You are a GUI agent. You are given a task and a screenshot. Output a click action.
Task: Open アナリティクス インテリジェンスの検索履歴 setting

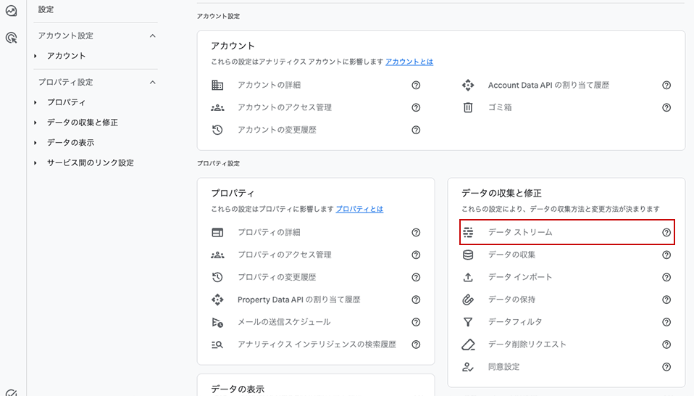tap(317, 345)
